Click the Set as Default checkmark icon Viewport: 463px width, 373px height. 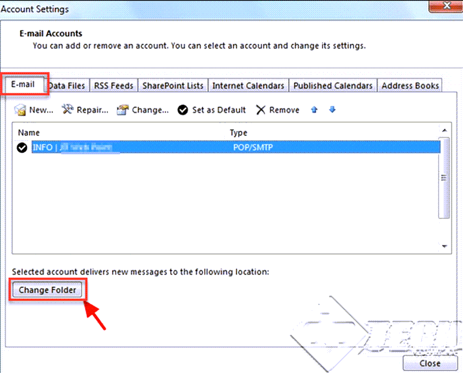click(183, 110)
